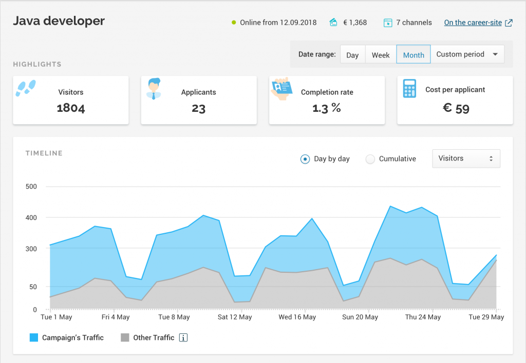This screenshot has height=363, width=526.
Task: Click the Campaign's Traffic legend label
Action: tap(73, 337)
